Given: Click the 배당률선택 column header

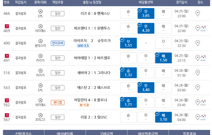Looking at the screenshot, I should tap(146, 2).
